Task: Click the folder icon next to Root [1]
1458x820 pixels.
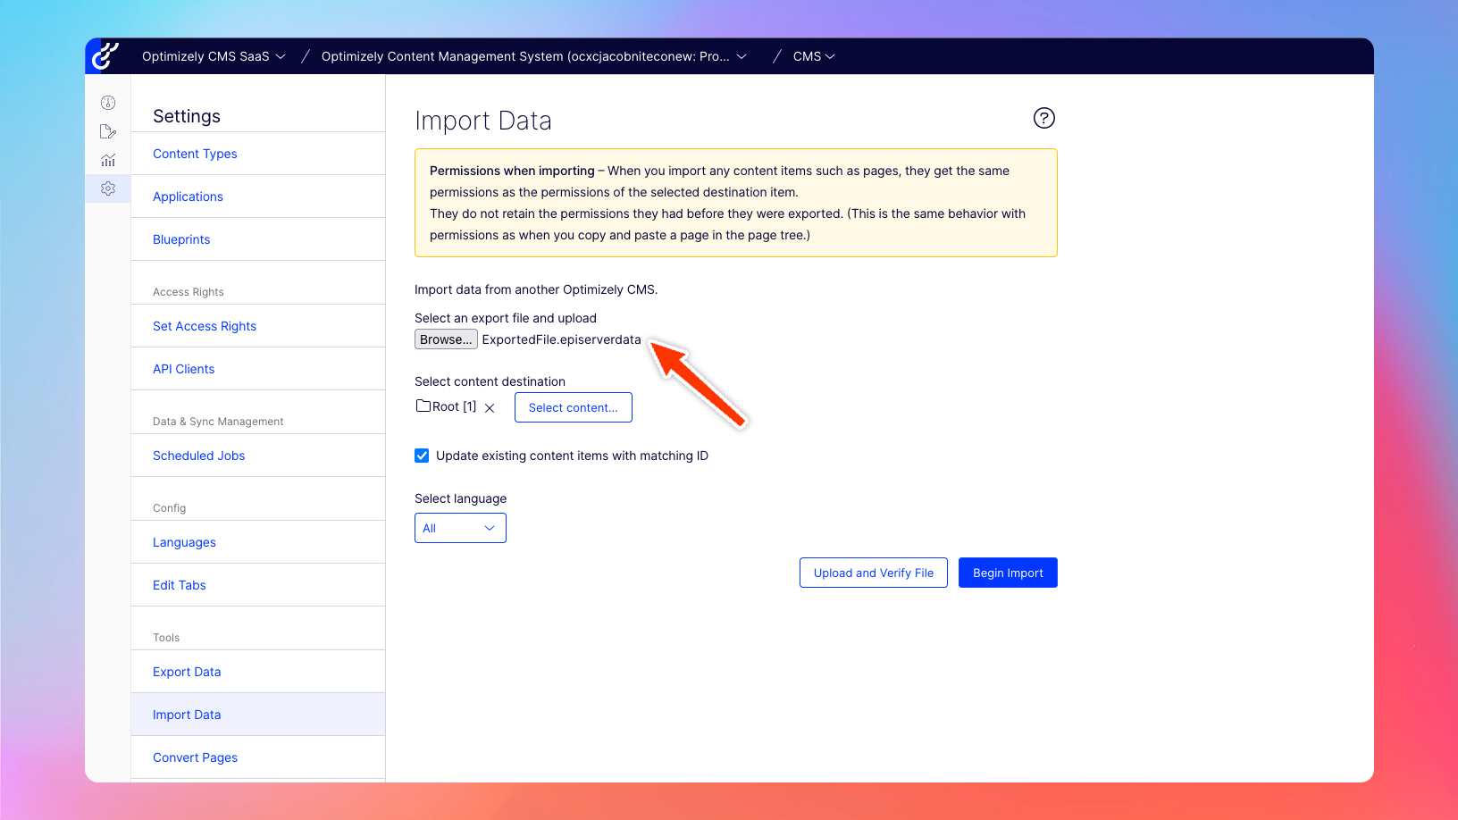Action: point(423,406)
